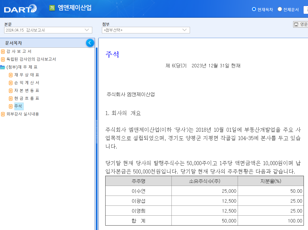Screen dimensions: 308x230
Task: Collapse the (첨부)재 무 제 표 folder
Action: [x=22, y=67]
